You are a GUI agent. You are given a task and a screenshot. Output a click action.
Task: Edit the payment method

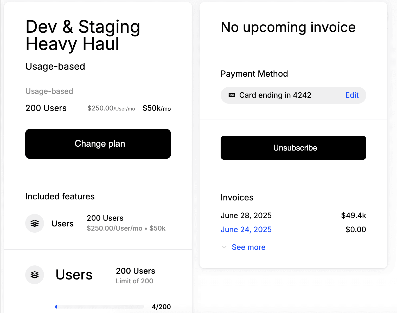click(352, 95)
